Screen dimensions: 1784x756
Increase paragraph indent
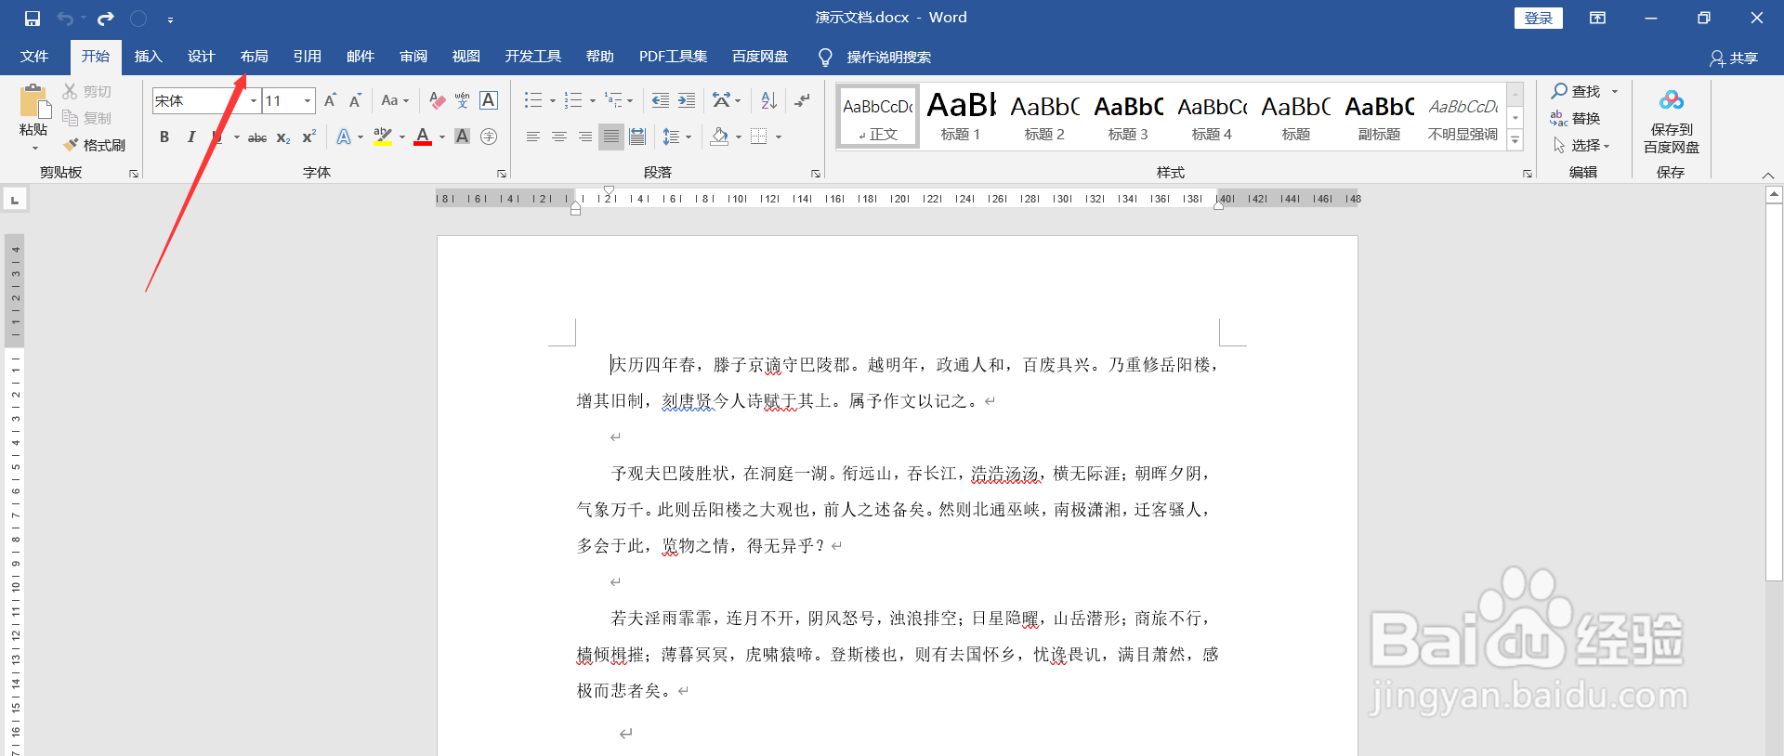coord(687,100)
